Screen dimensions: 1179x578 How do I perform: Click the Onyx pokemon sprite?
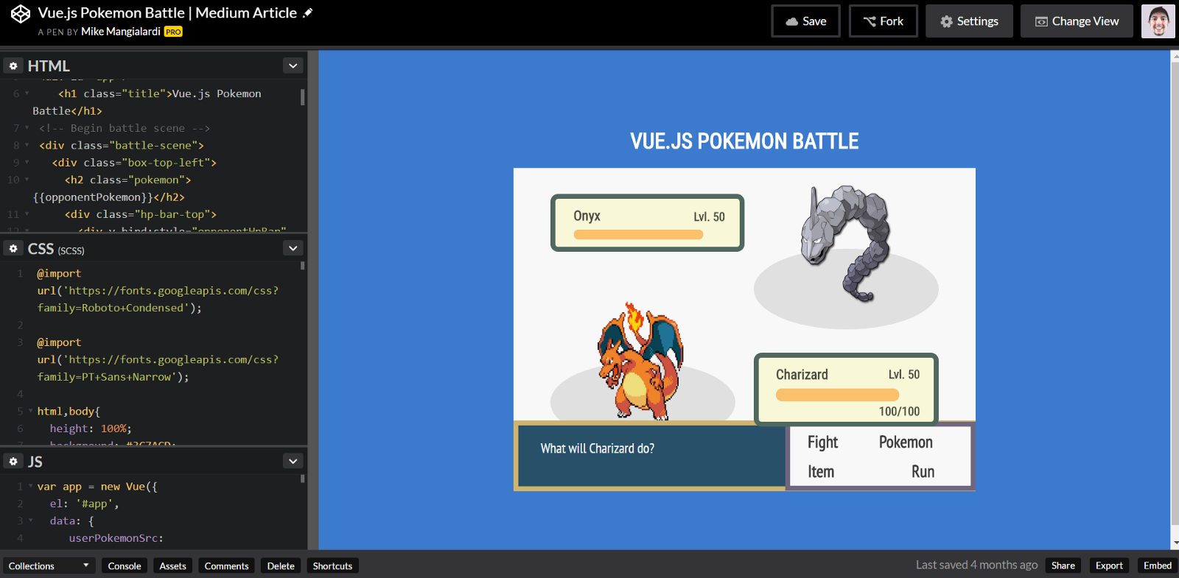846,243
